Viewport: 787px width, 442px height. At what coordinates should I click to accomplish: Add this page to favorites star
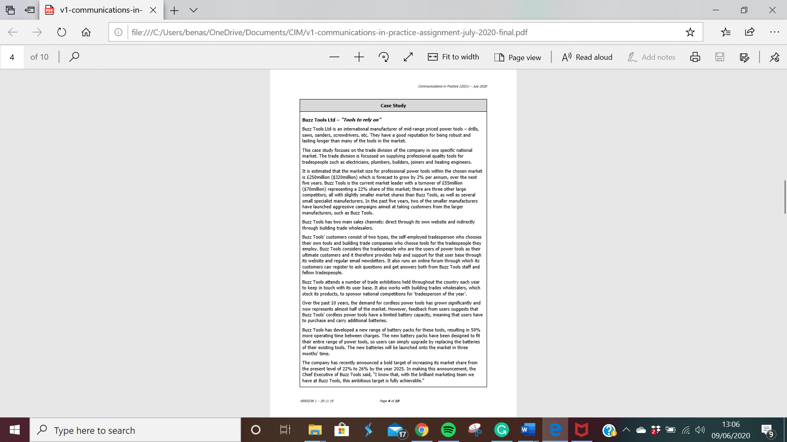tap(690, 32)
